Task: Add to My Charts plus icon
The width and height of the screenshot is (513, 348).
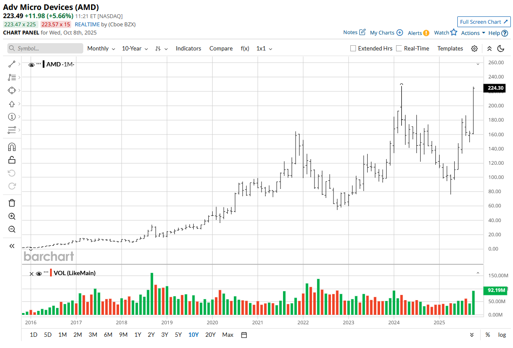Action: 400,32
